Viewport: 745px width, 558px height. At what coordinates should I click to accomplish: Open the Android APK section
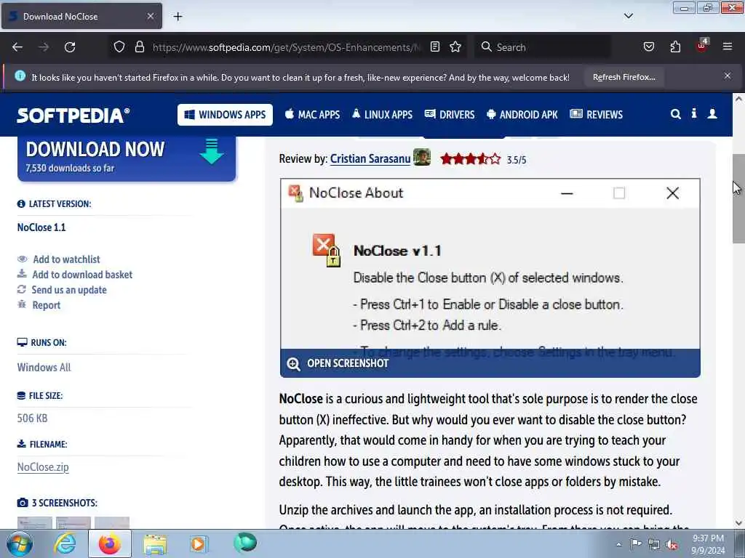(522, 115)
